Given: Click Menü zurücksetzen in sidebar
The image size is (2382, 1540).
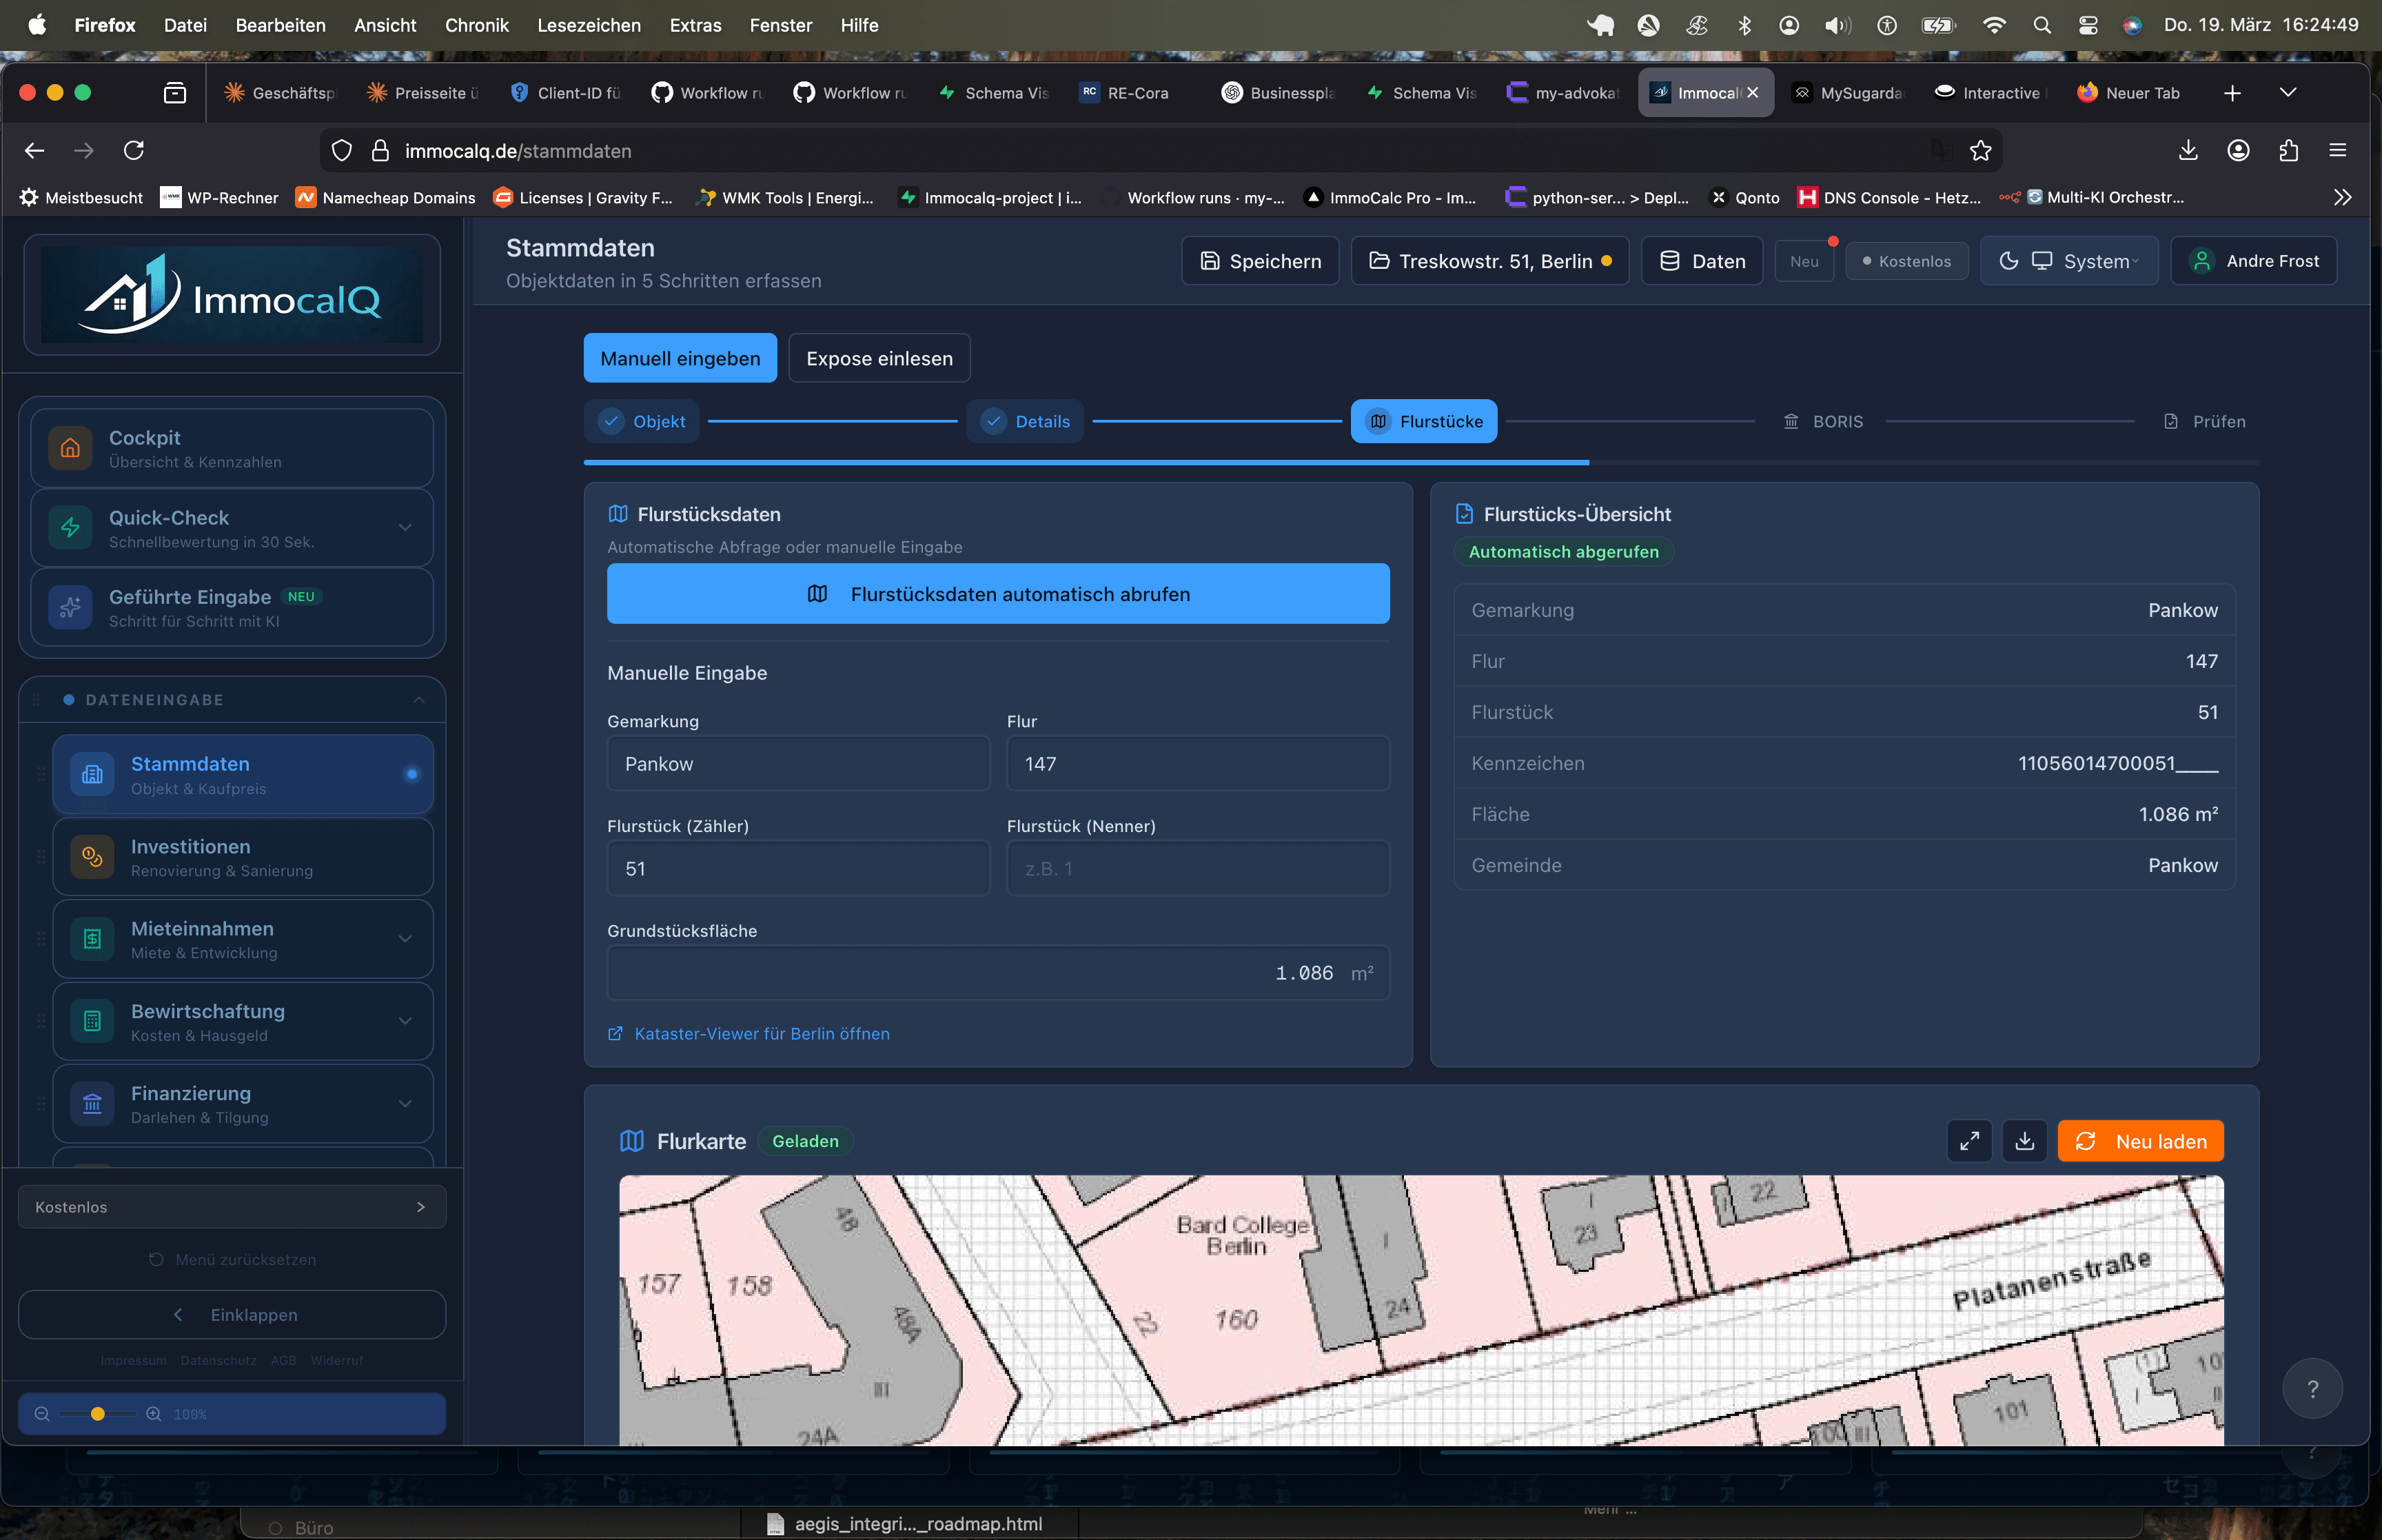Looking at the screenshot, I should pyautogui.click(x=232, y=1260).
